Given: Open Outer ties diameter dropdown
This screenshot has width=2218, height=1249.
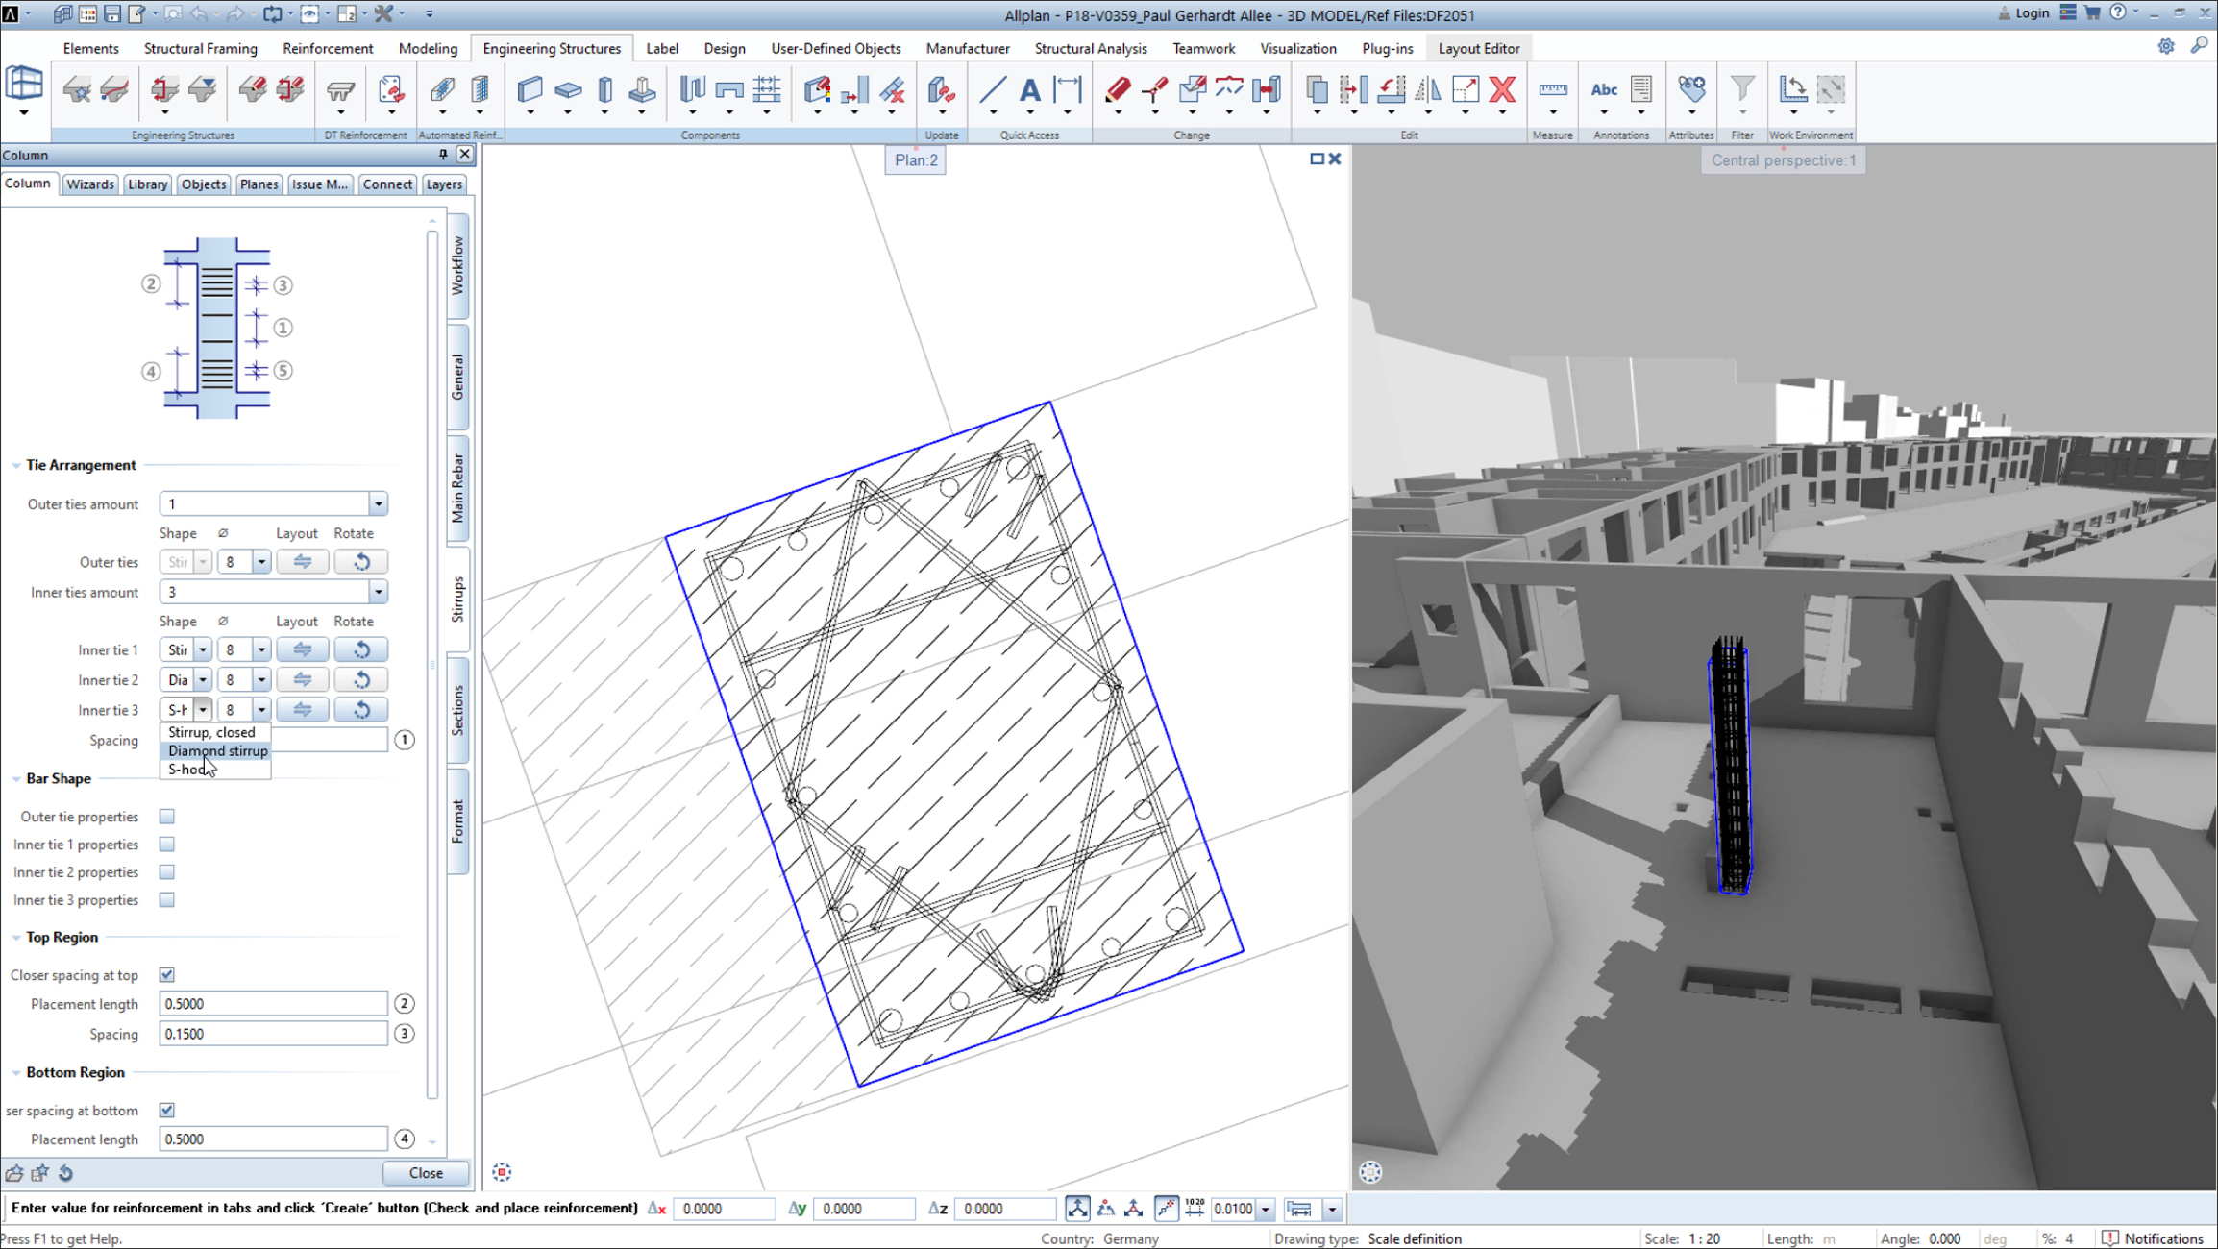Looking at the screenshot, I should (x=260, y=562).
